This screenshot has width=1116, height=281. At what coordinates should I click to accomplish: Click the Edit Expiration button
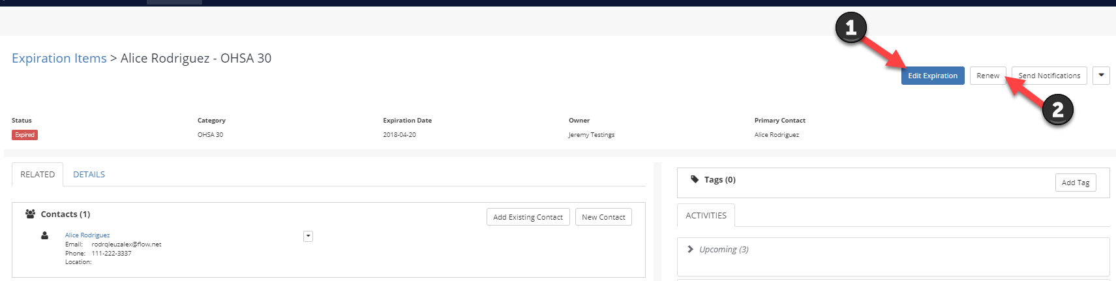click(x=933, y=76)
